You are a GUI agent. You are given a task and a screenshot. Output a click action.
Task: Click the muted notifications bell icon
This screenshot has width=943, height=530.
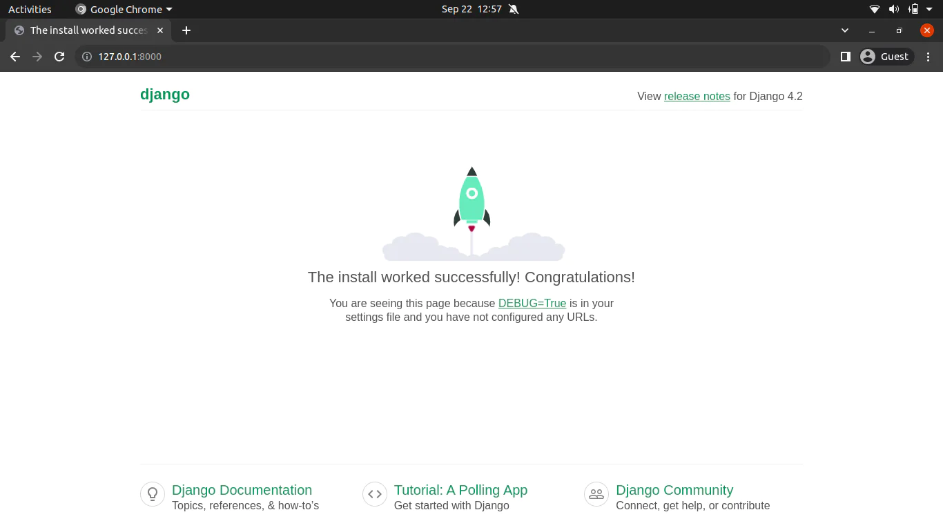pos(513,10)
